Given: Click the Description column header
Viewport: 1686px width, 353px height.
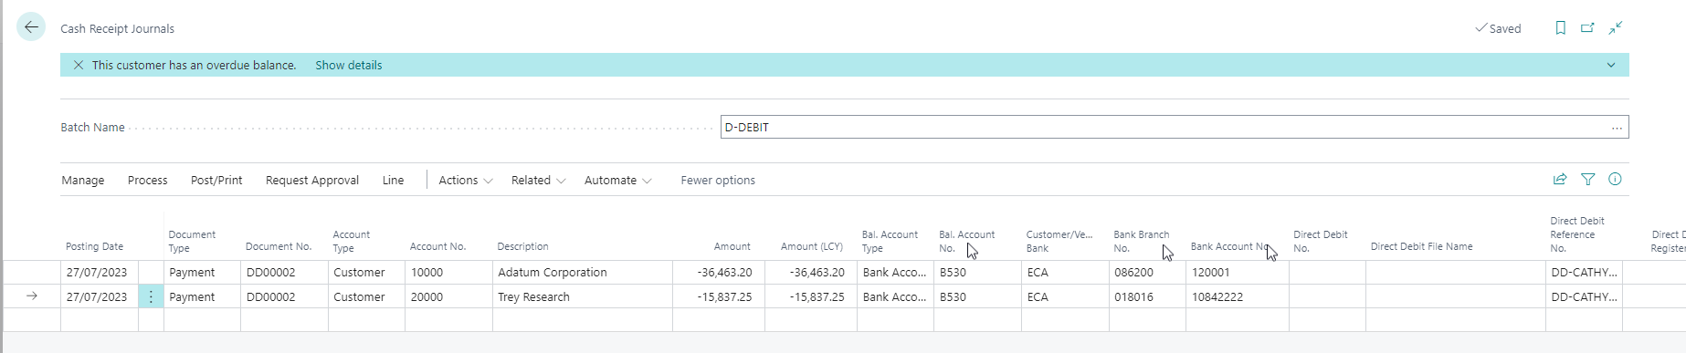Looking at the screenshot, I should tap(522, 247).
